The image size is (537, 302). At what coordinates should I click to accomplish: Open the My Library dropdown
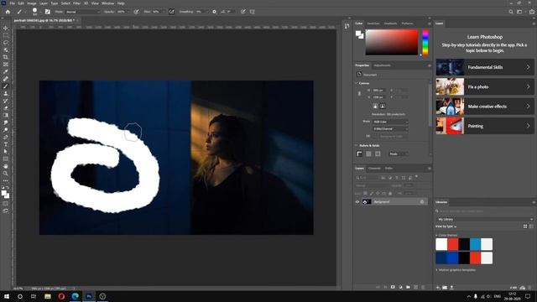tap(484, 219)
